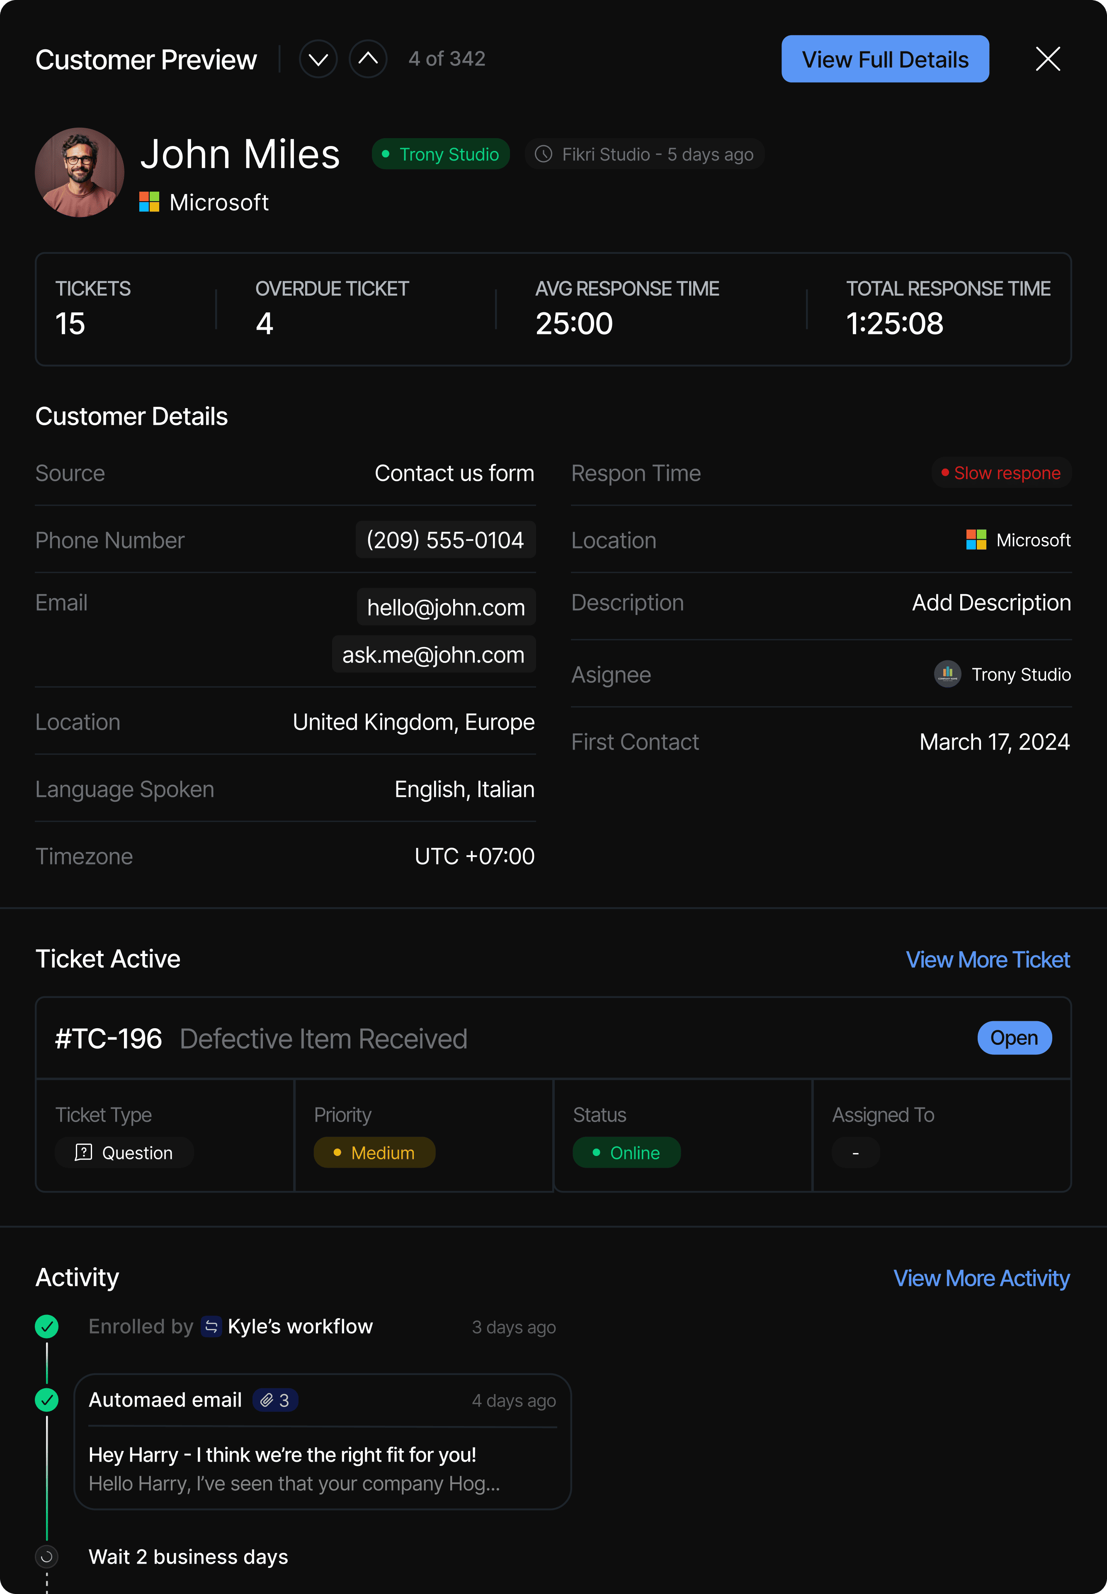Click the attachment paperclip badge showing 3

point(275,1400)
